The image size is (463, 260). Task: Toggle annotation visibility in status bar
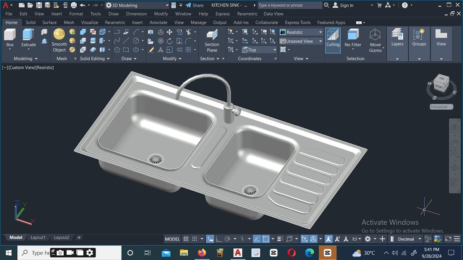(x=328, y=239)
